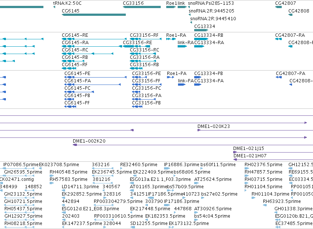The width and height of the screenshot is (313, 229).
Task: Click EST RH40548.5prime
Action: (68, 172)
